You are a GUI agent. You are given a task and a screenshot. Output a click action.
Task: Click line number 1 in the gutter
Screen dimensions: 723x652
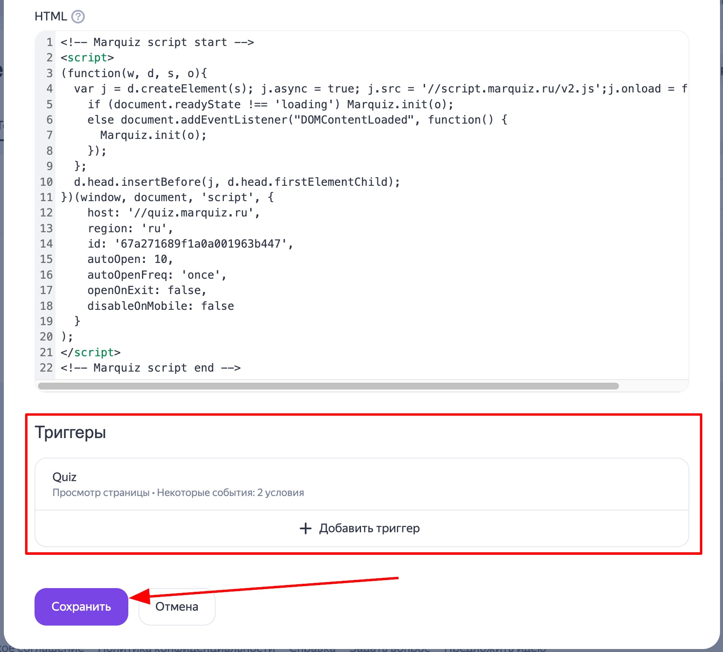pos(50,42)
